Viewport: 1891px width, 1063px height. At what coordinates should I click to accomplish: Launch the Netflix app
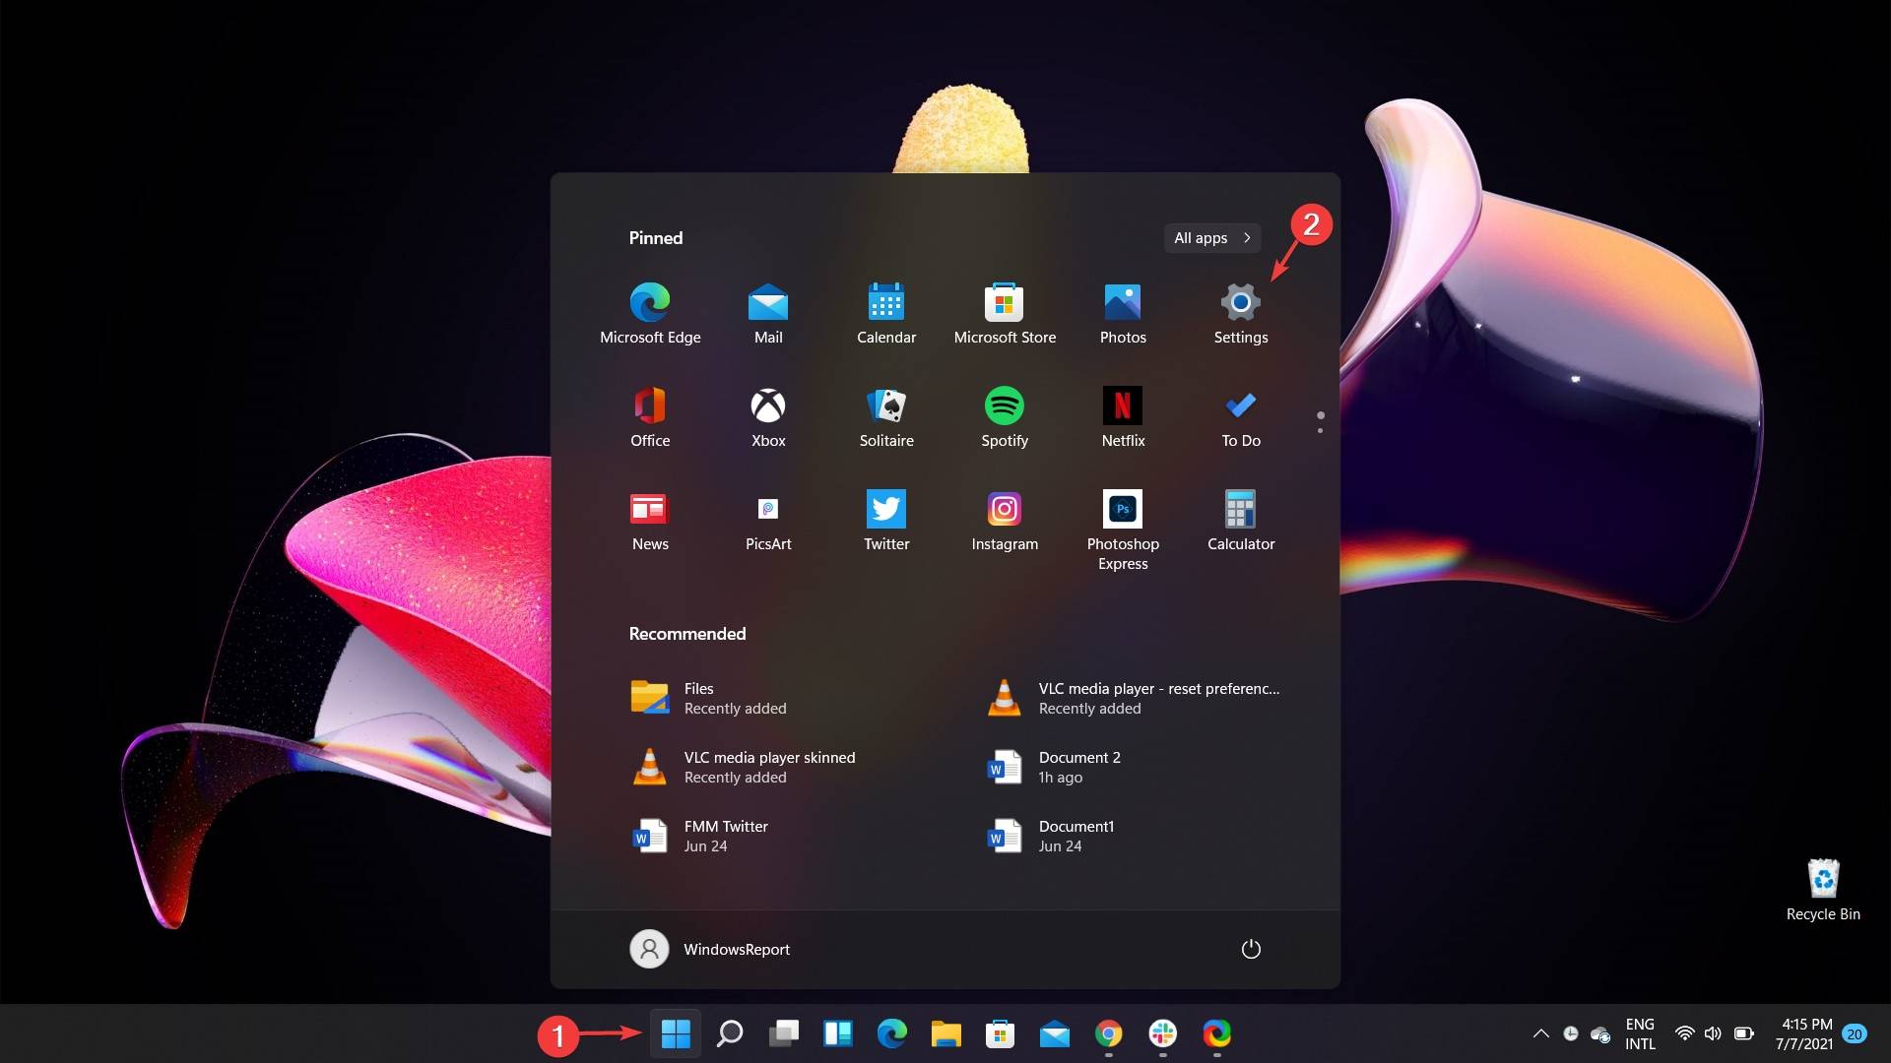1123,416
